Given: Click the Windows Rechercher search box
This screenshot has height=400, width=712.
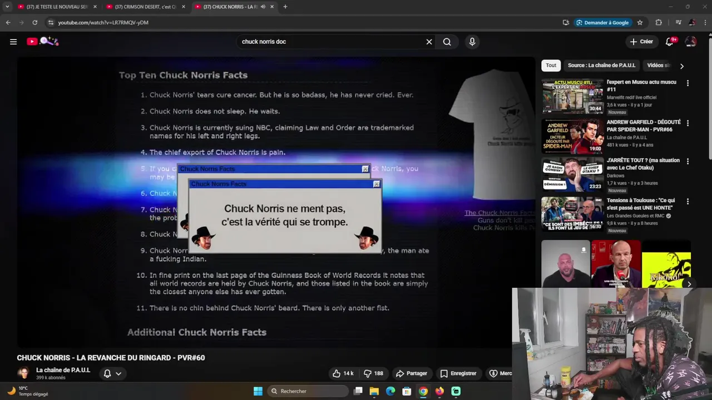Looking at the screenshot, I should pos(309,391).
